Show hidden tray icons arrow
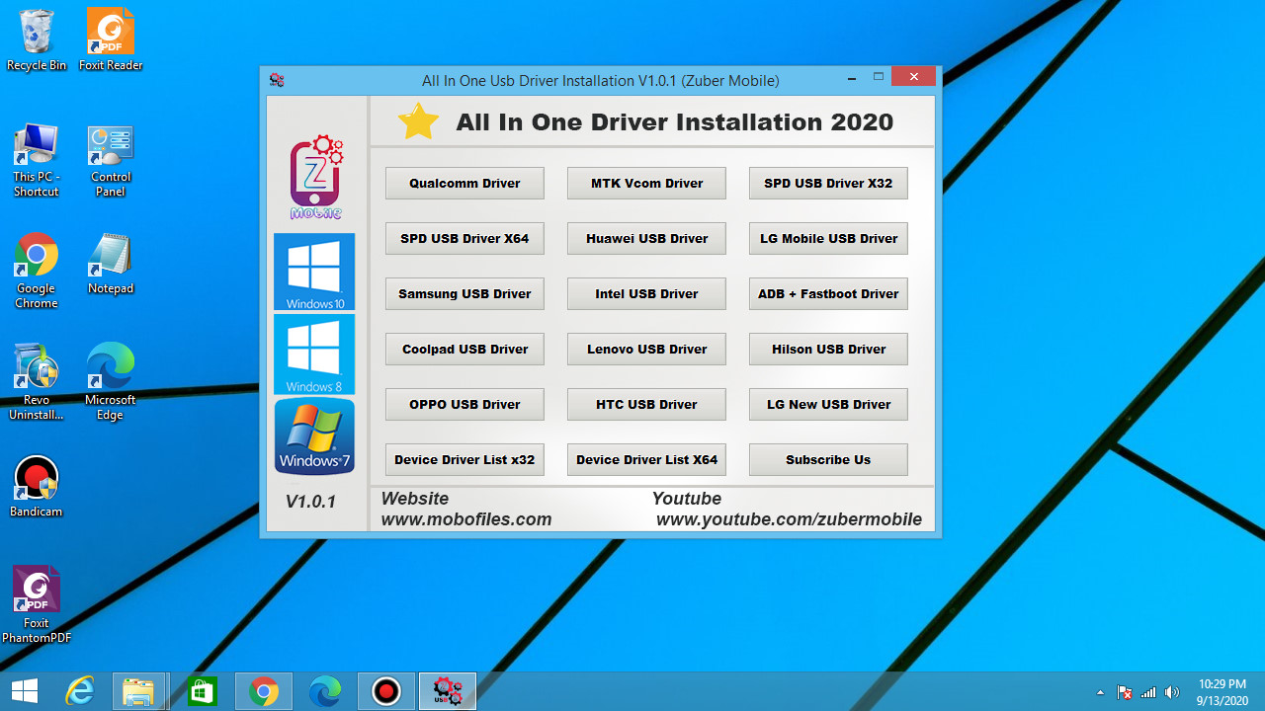 tap(1101, 692)
